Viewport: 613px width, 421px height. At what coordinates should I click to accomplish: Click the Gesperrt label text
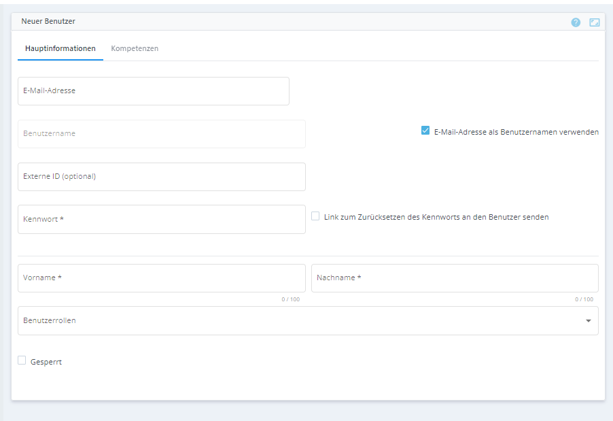coord(46,362)
